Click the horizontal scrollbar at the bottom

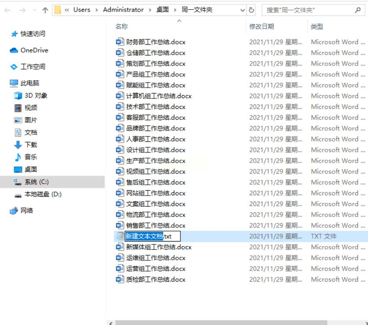pyautogui.click(x=221, y=322)
